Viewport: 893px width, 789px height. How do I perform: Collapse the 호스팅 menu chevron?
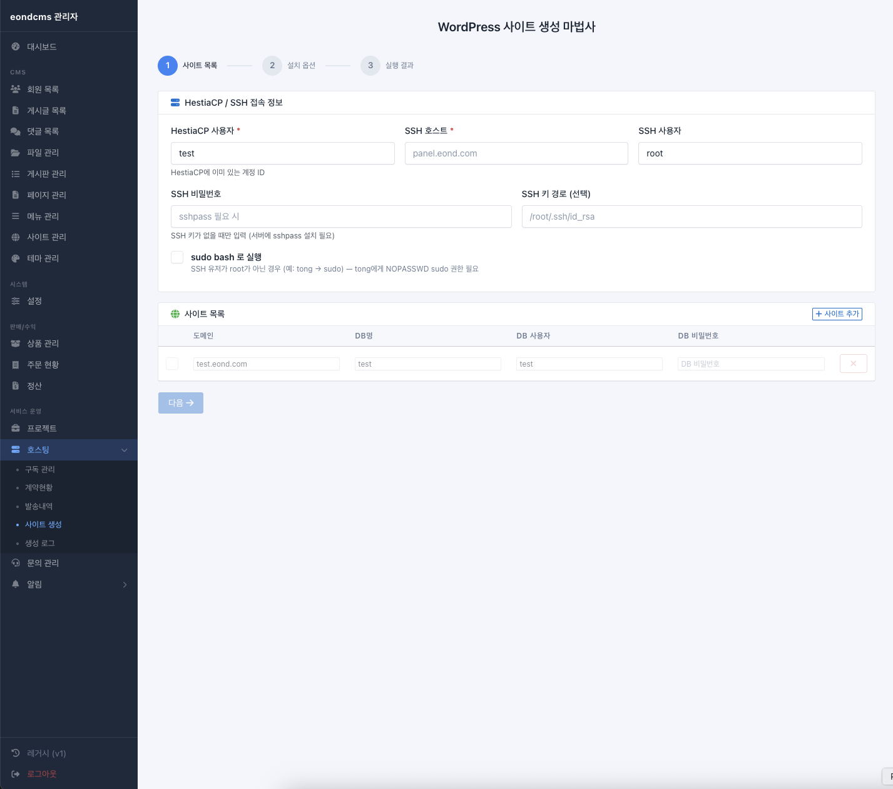[x=124, y=450]
